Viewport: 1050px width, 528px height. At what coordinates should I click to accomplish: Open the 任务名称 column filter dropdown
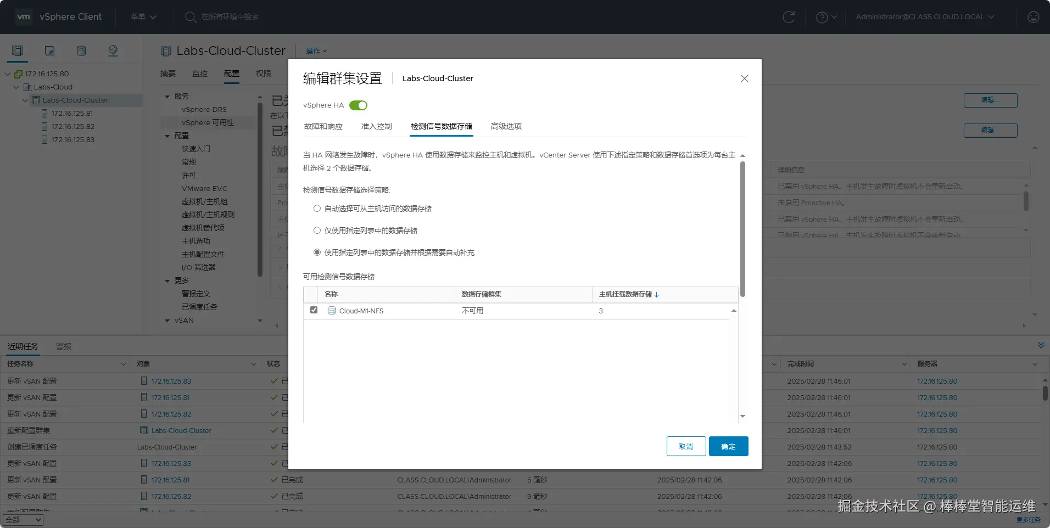[x=124, y=364]
